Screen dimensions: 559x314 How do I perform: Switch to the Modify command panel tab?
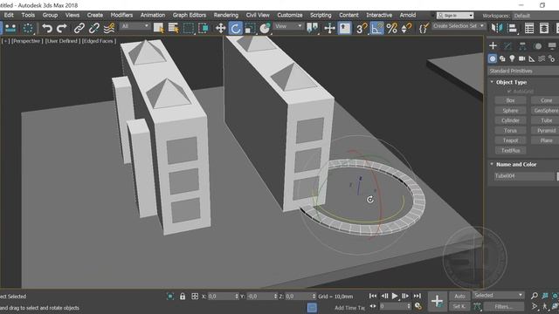[x=507, y=45]
